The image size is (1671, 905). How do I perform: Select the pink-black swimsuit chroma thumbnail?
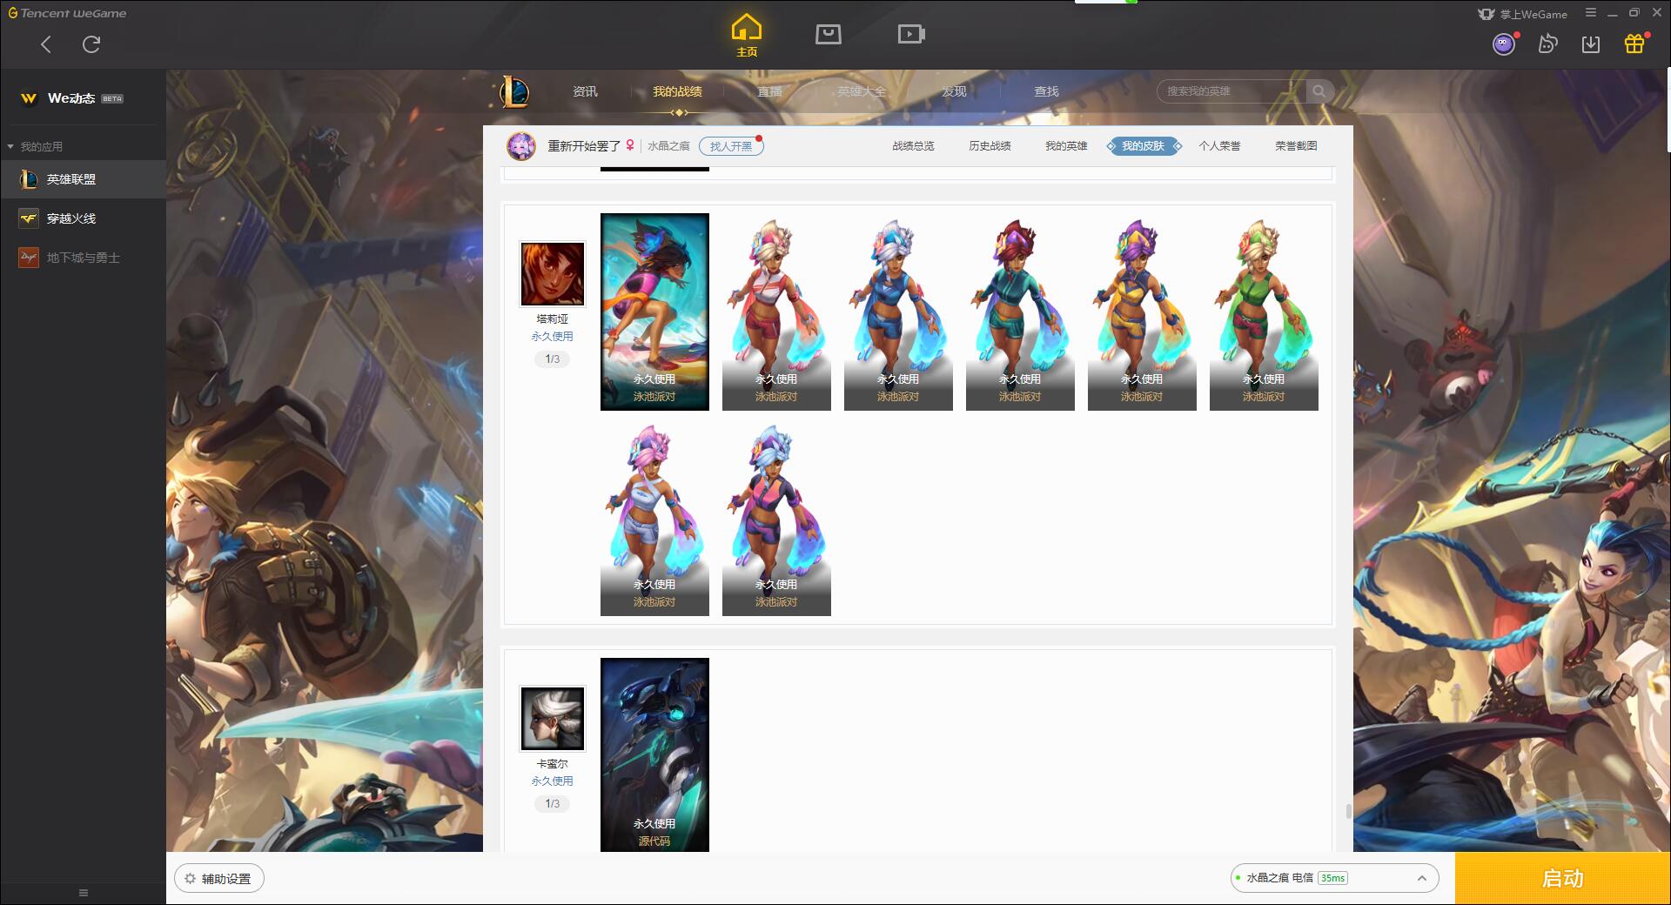pyautogui.click(x=776, y=518)
